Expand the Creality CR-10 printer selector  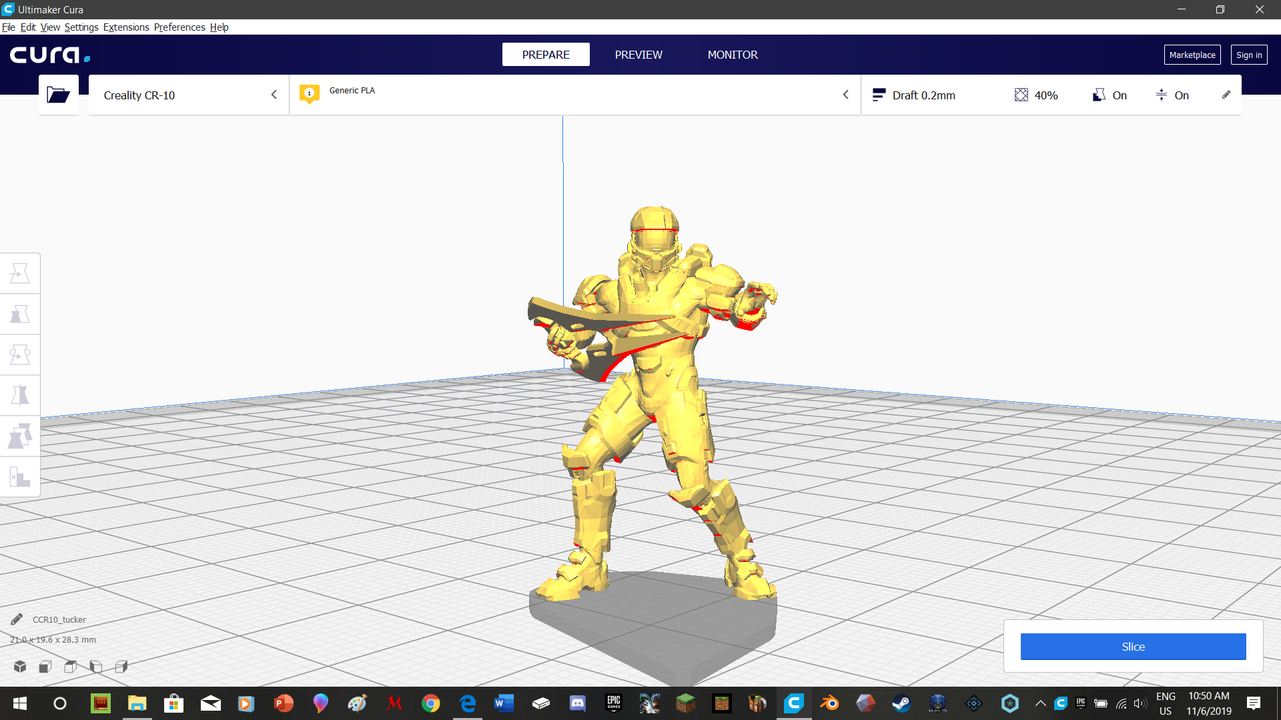click(x=189, y=95)
